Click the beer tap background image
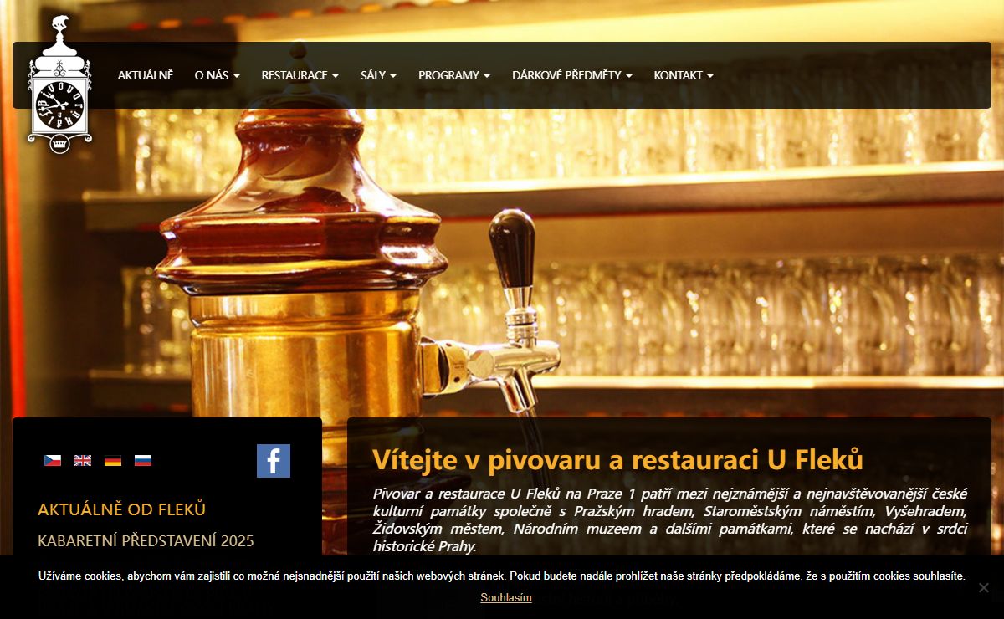The image size is (1004, 619). (x=502, y=251)
